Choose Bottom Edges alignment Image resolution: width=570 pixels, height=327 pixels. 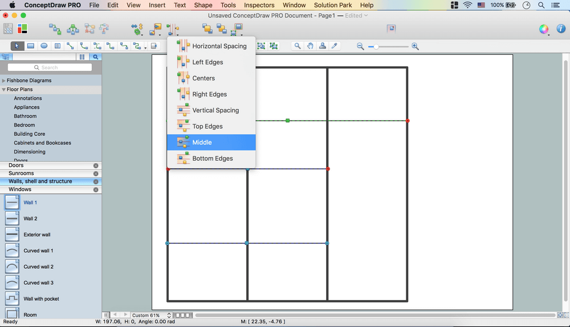pyautogui.click(x=211, y=158)
